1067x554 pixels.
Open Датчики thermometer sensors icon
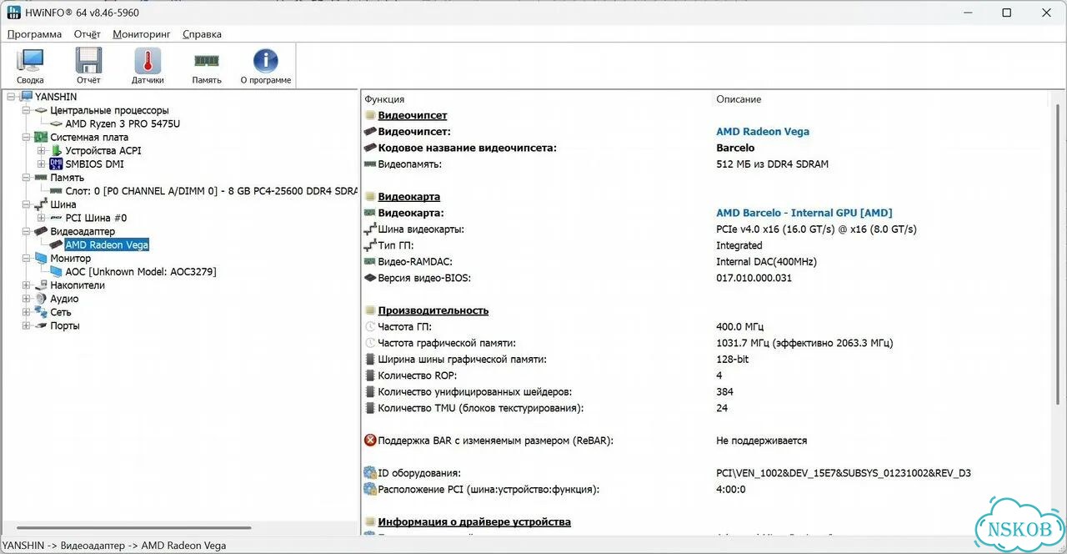coord(148,66)
